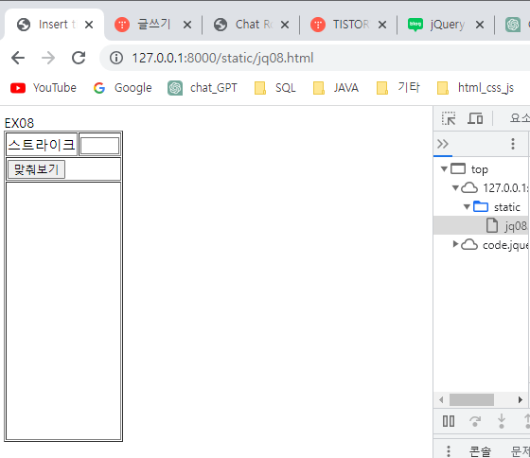View site information icon in address bar
Viewport: 530px width, 458px height.
pos(115,58)
